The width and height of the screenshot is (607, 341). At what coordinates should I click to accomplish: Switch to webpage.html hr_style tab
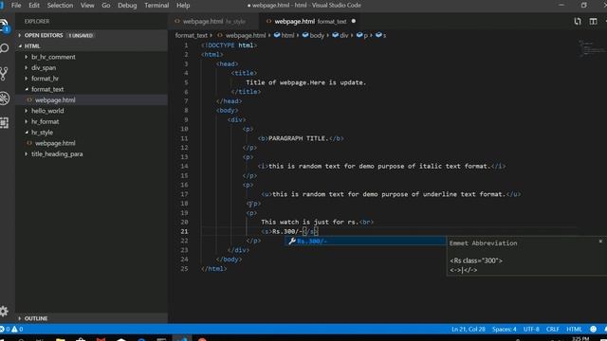click(x=213, y=21)
